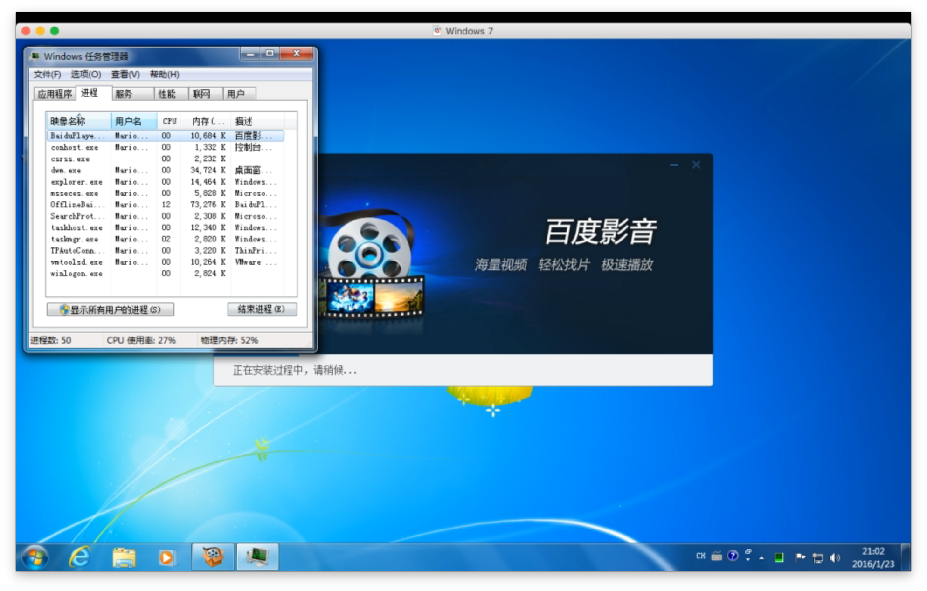Launch Internet Explorer from the taskbar
The width and height of the screenshot is (927, 591).
(79, 557)
